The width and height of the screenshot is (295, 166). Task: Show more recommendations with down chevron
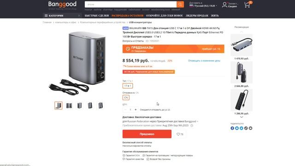[242, 117]
